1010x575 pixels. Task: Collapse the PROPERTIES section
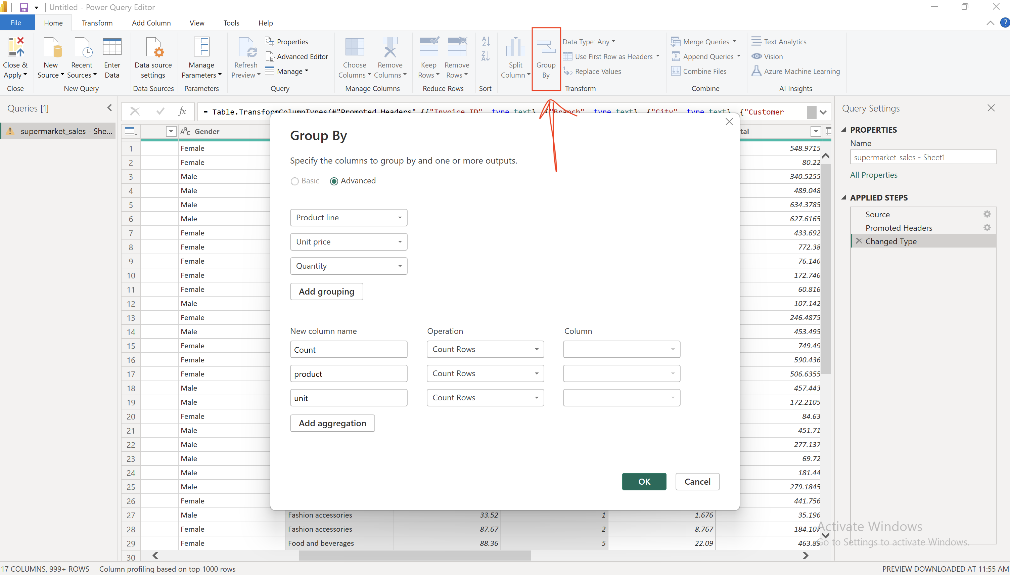[x=844, y=130]
